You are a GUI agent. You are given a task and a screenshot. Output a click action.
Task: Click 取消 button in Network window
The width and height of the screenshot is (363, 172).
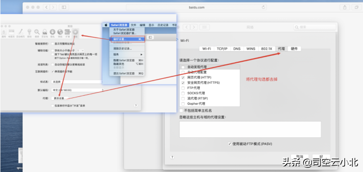(300, 157)
